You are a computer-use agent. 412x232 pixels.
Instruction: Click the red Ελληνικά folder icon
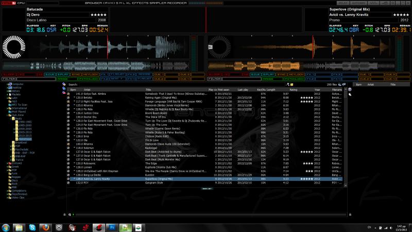10,163
